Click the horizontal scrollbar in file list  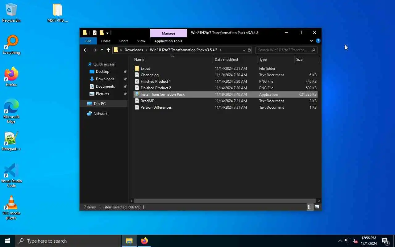point(225,201)
